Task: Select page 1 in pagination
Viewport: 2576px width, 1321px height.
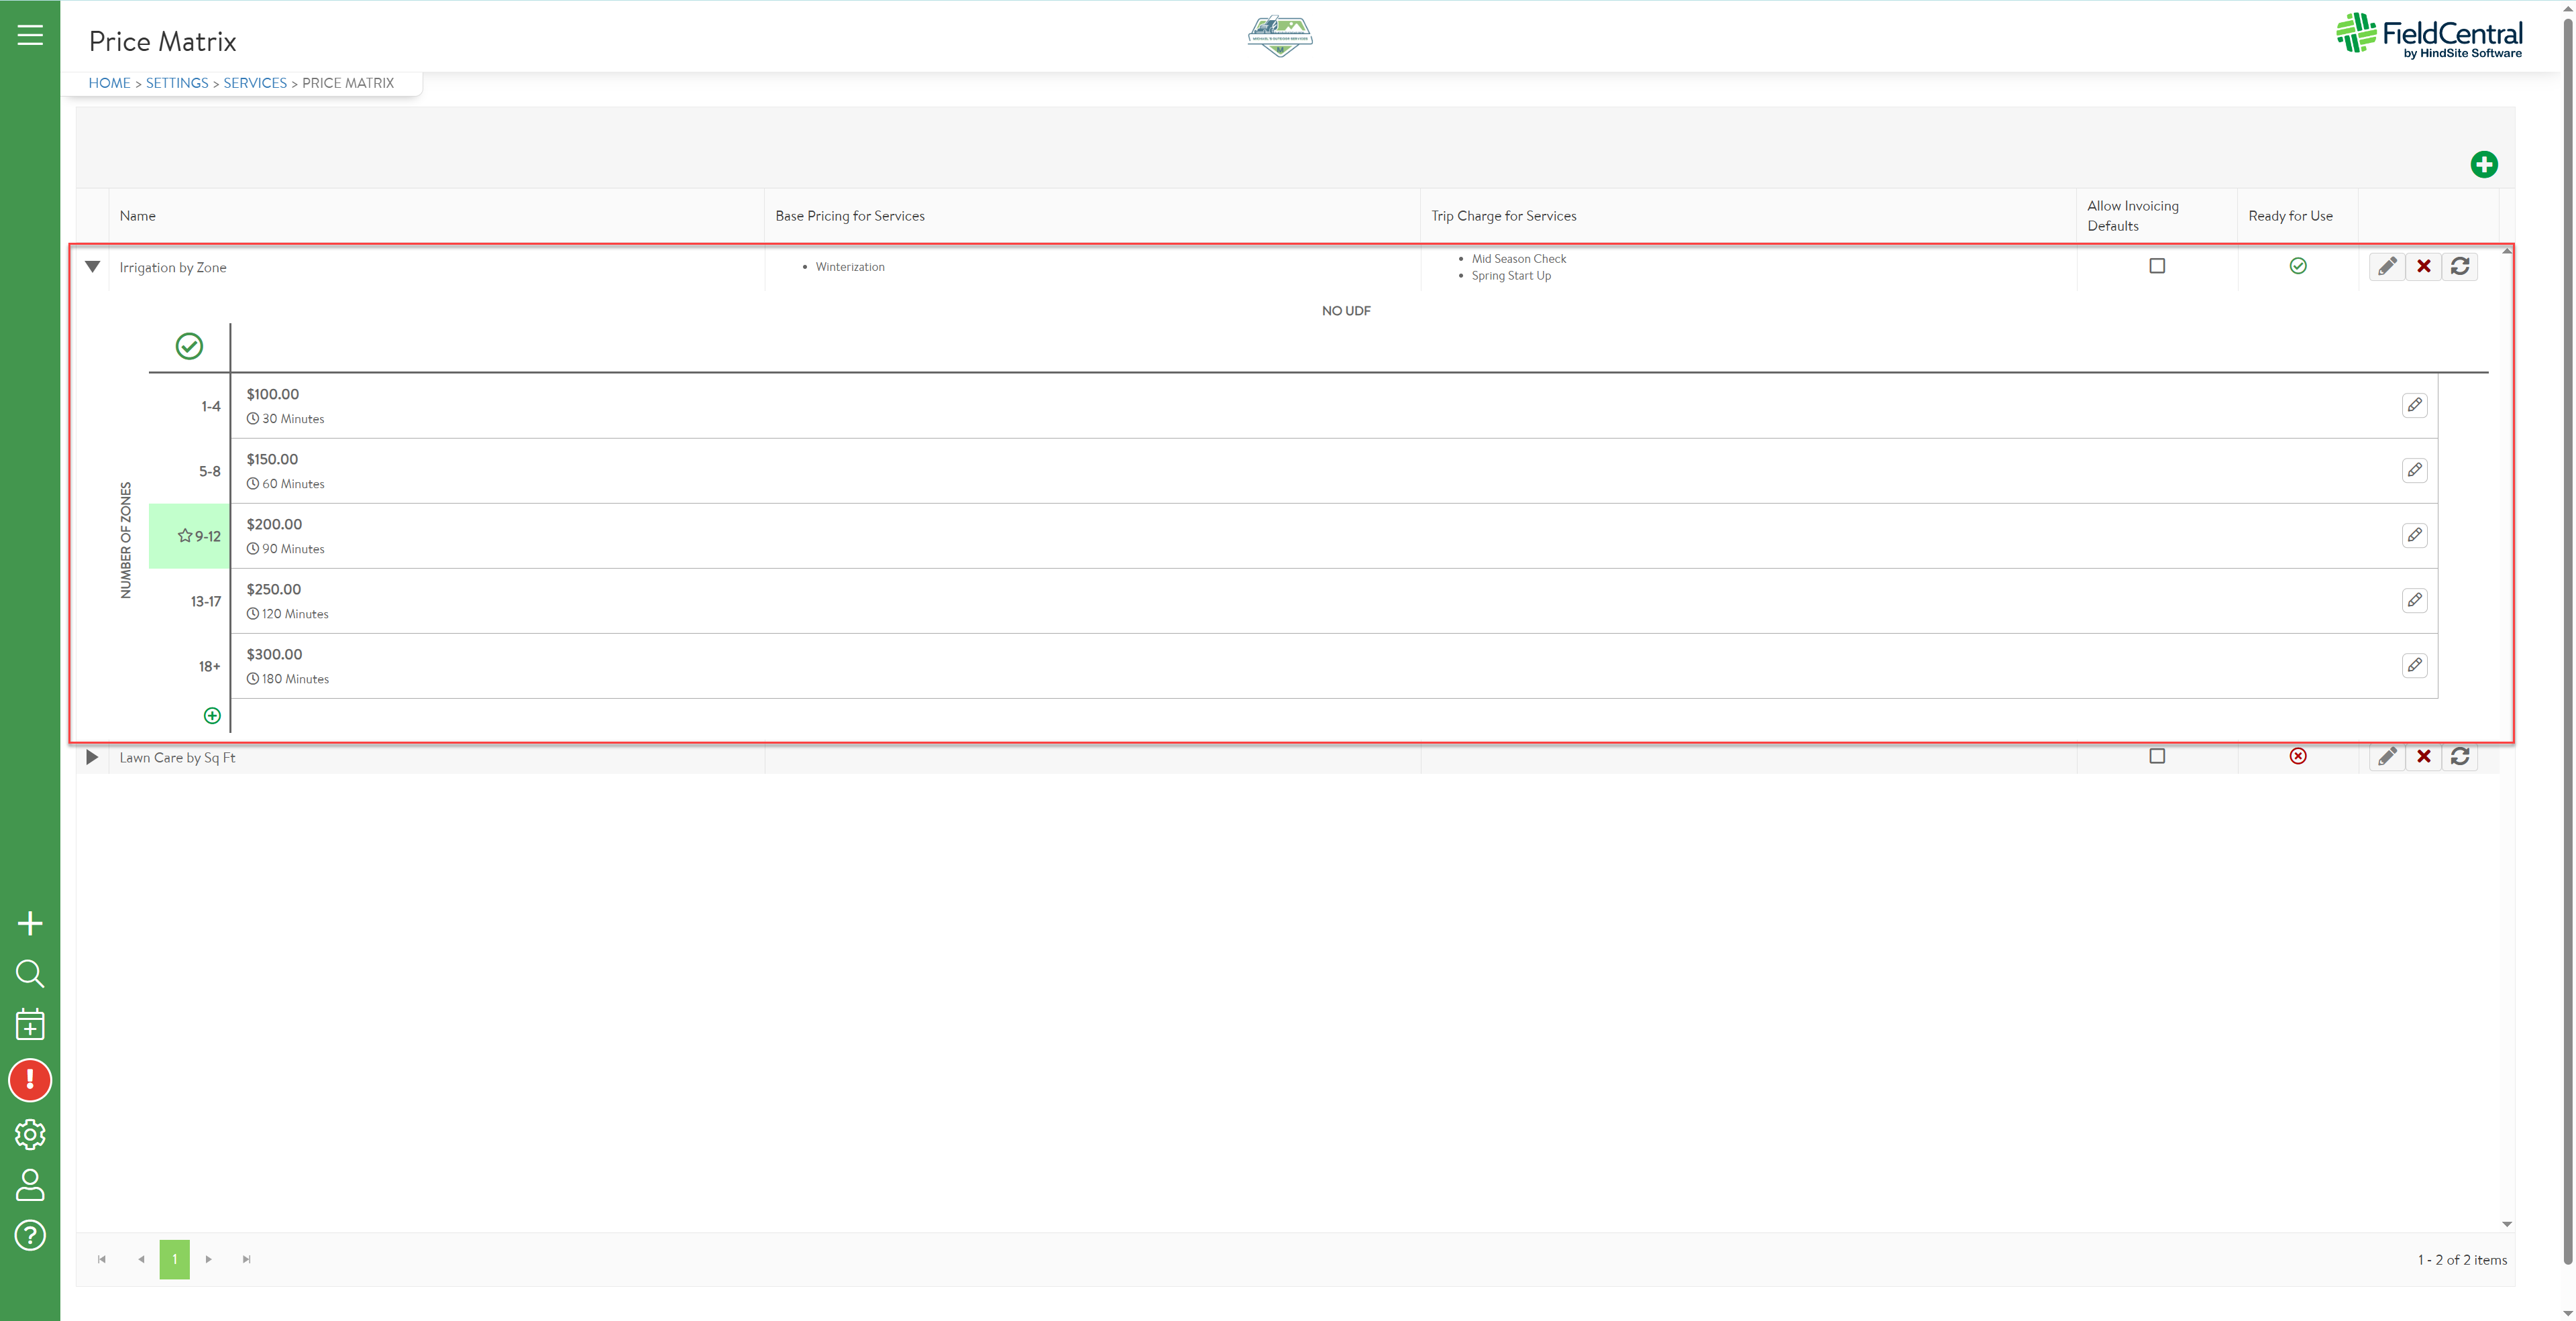Action: tap(174, 1259)
